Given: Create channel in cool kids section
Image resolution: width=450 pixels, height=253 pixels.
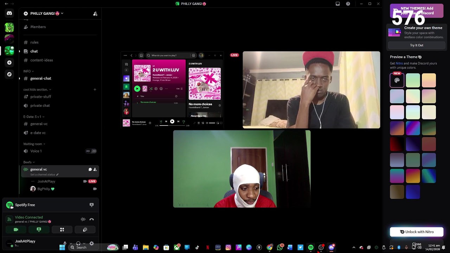Looking at the screenshot, I should click(x=95, y=90).
